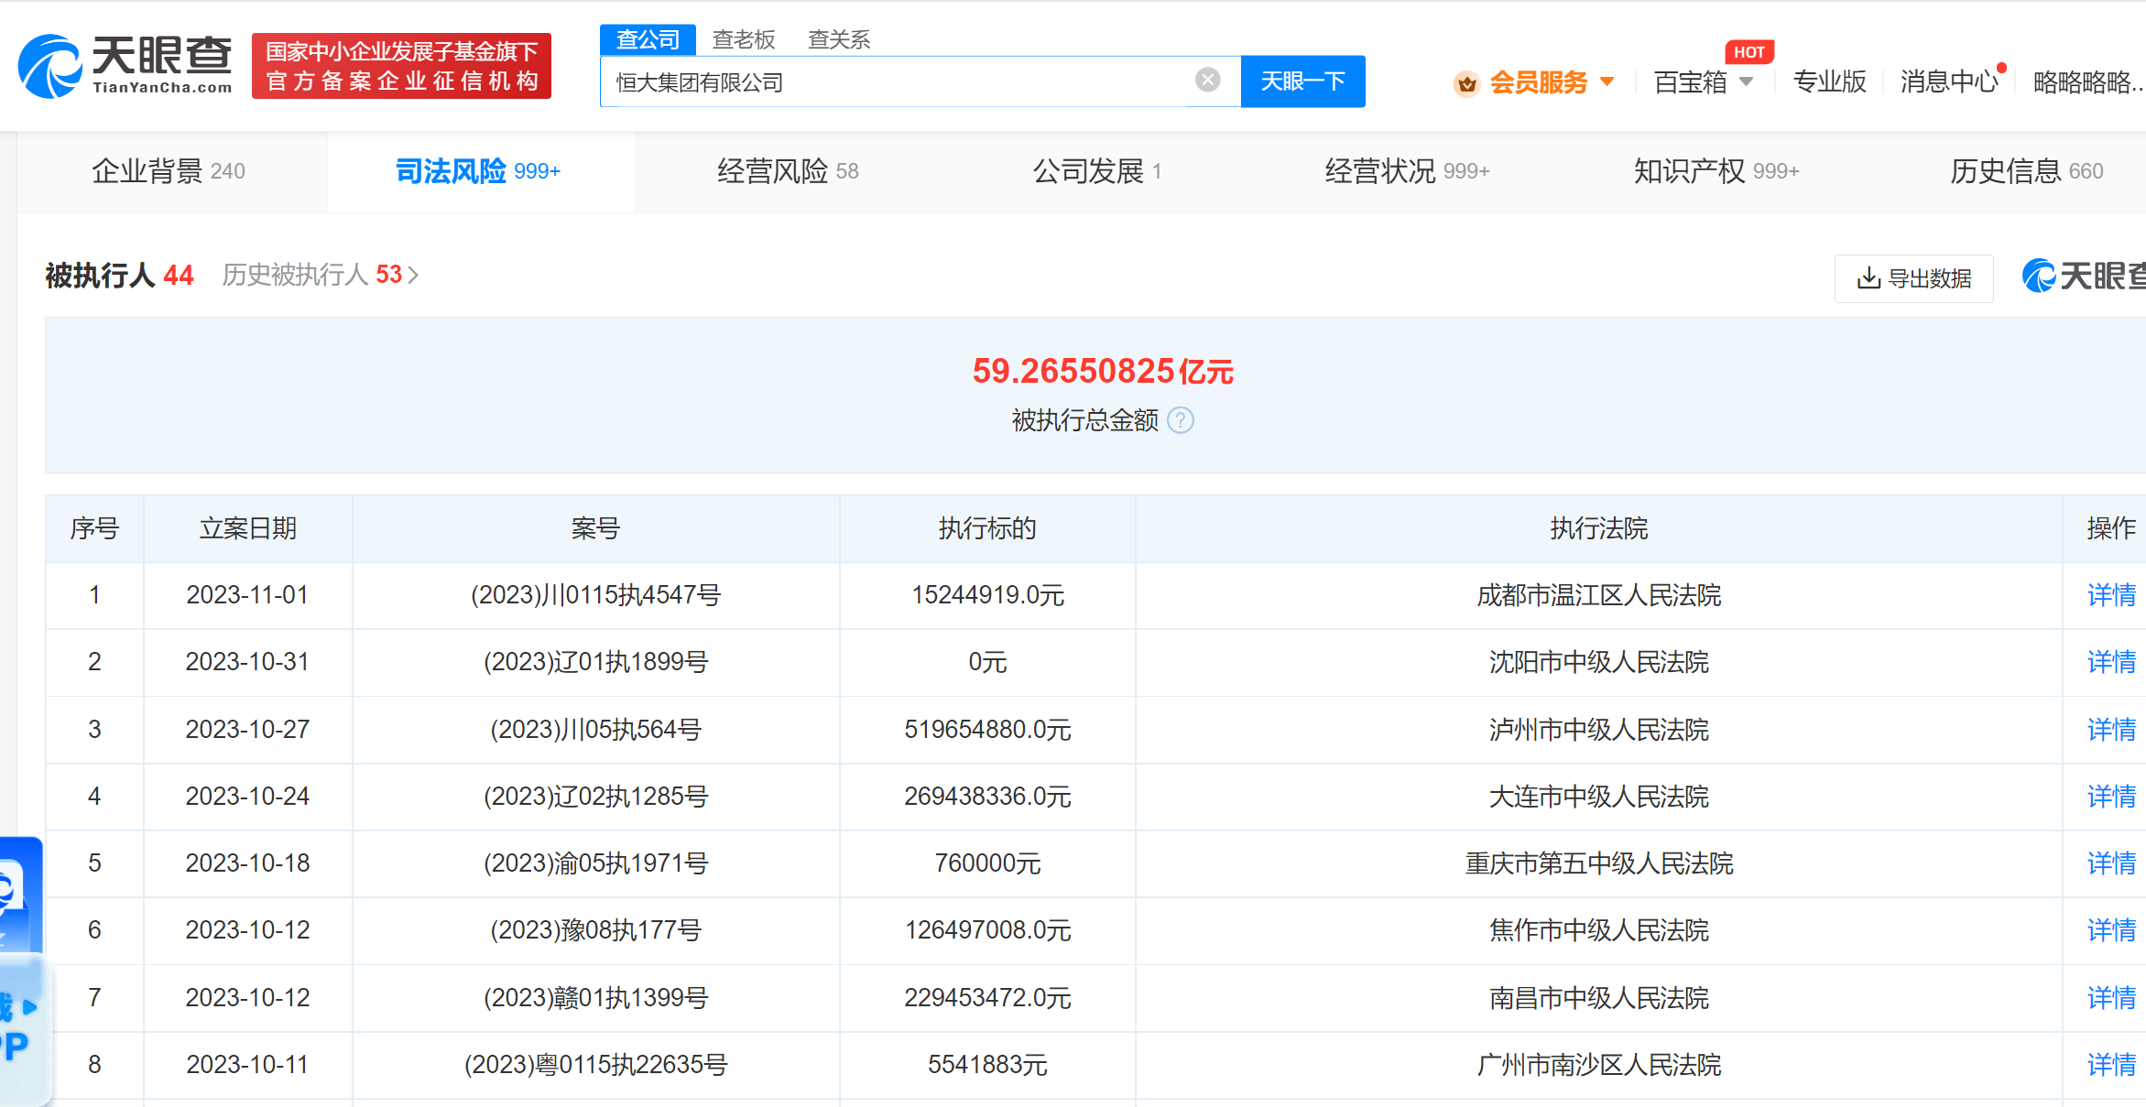The width and height of the screenshot is (2146, 1107).
Task: Click the 被执行人 44 heading
Action: tap(119, 275)
